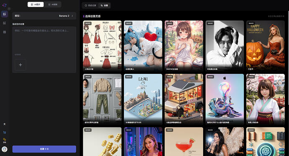The image size is (289, 156).
Task: Open the user avatar profile
Action: (5, 149)
